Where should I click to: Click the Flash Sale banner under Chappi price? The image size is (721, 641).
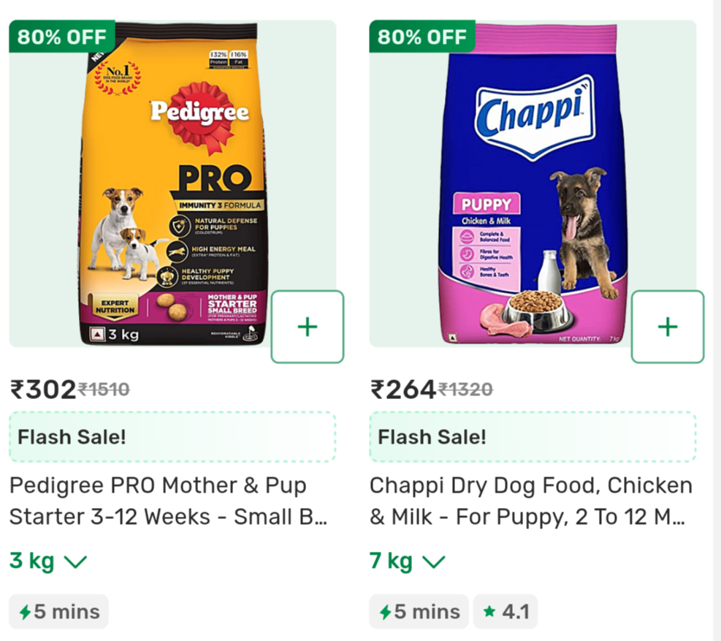click(533, 436)
